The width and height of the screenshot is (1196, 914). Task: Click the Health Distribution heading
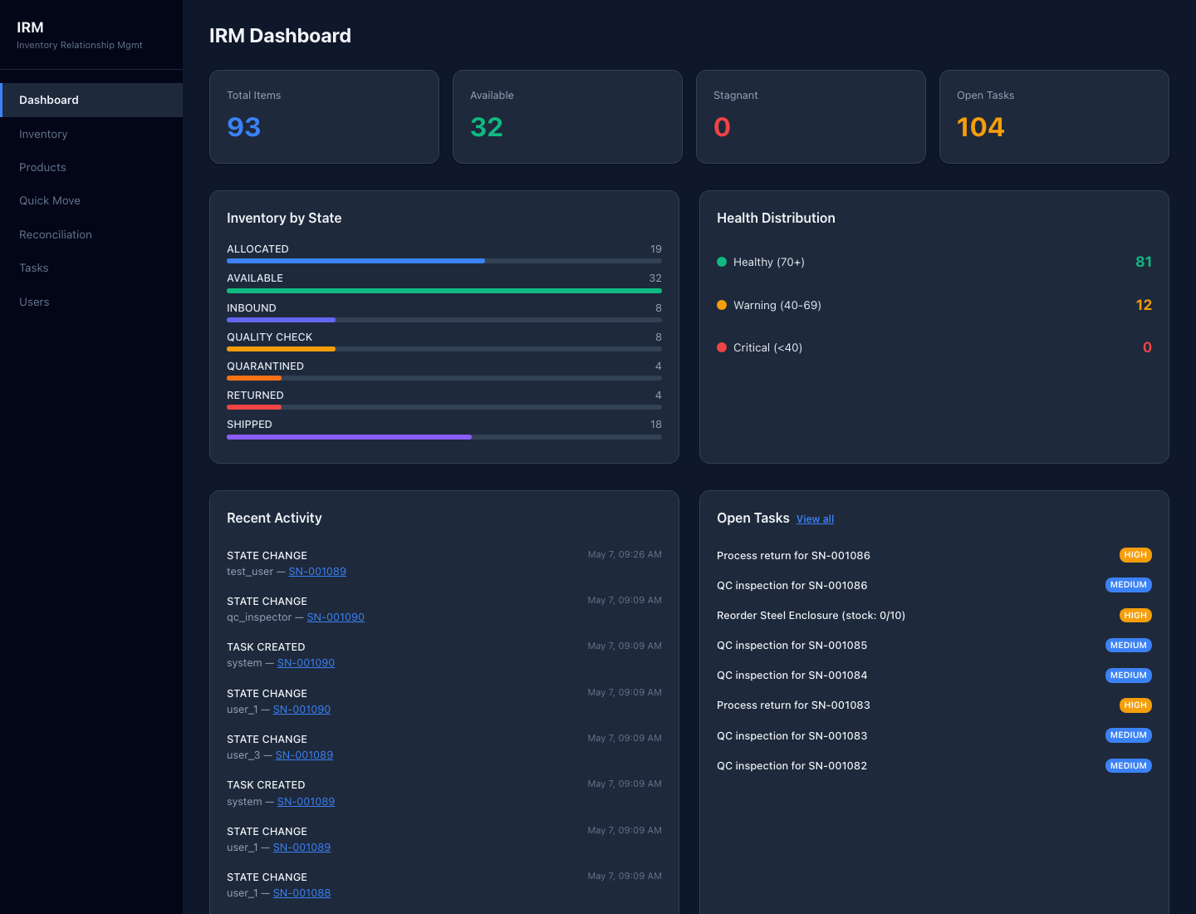[x=776, y=218]
